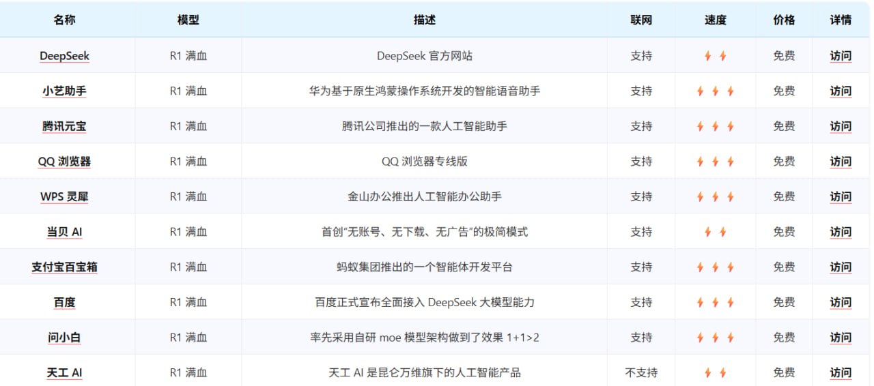Click the 价格 column header
874x386 pixels.
click(x=784, y=20)
